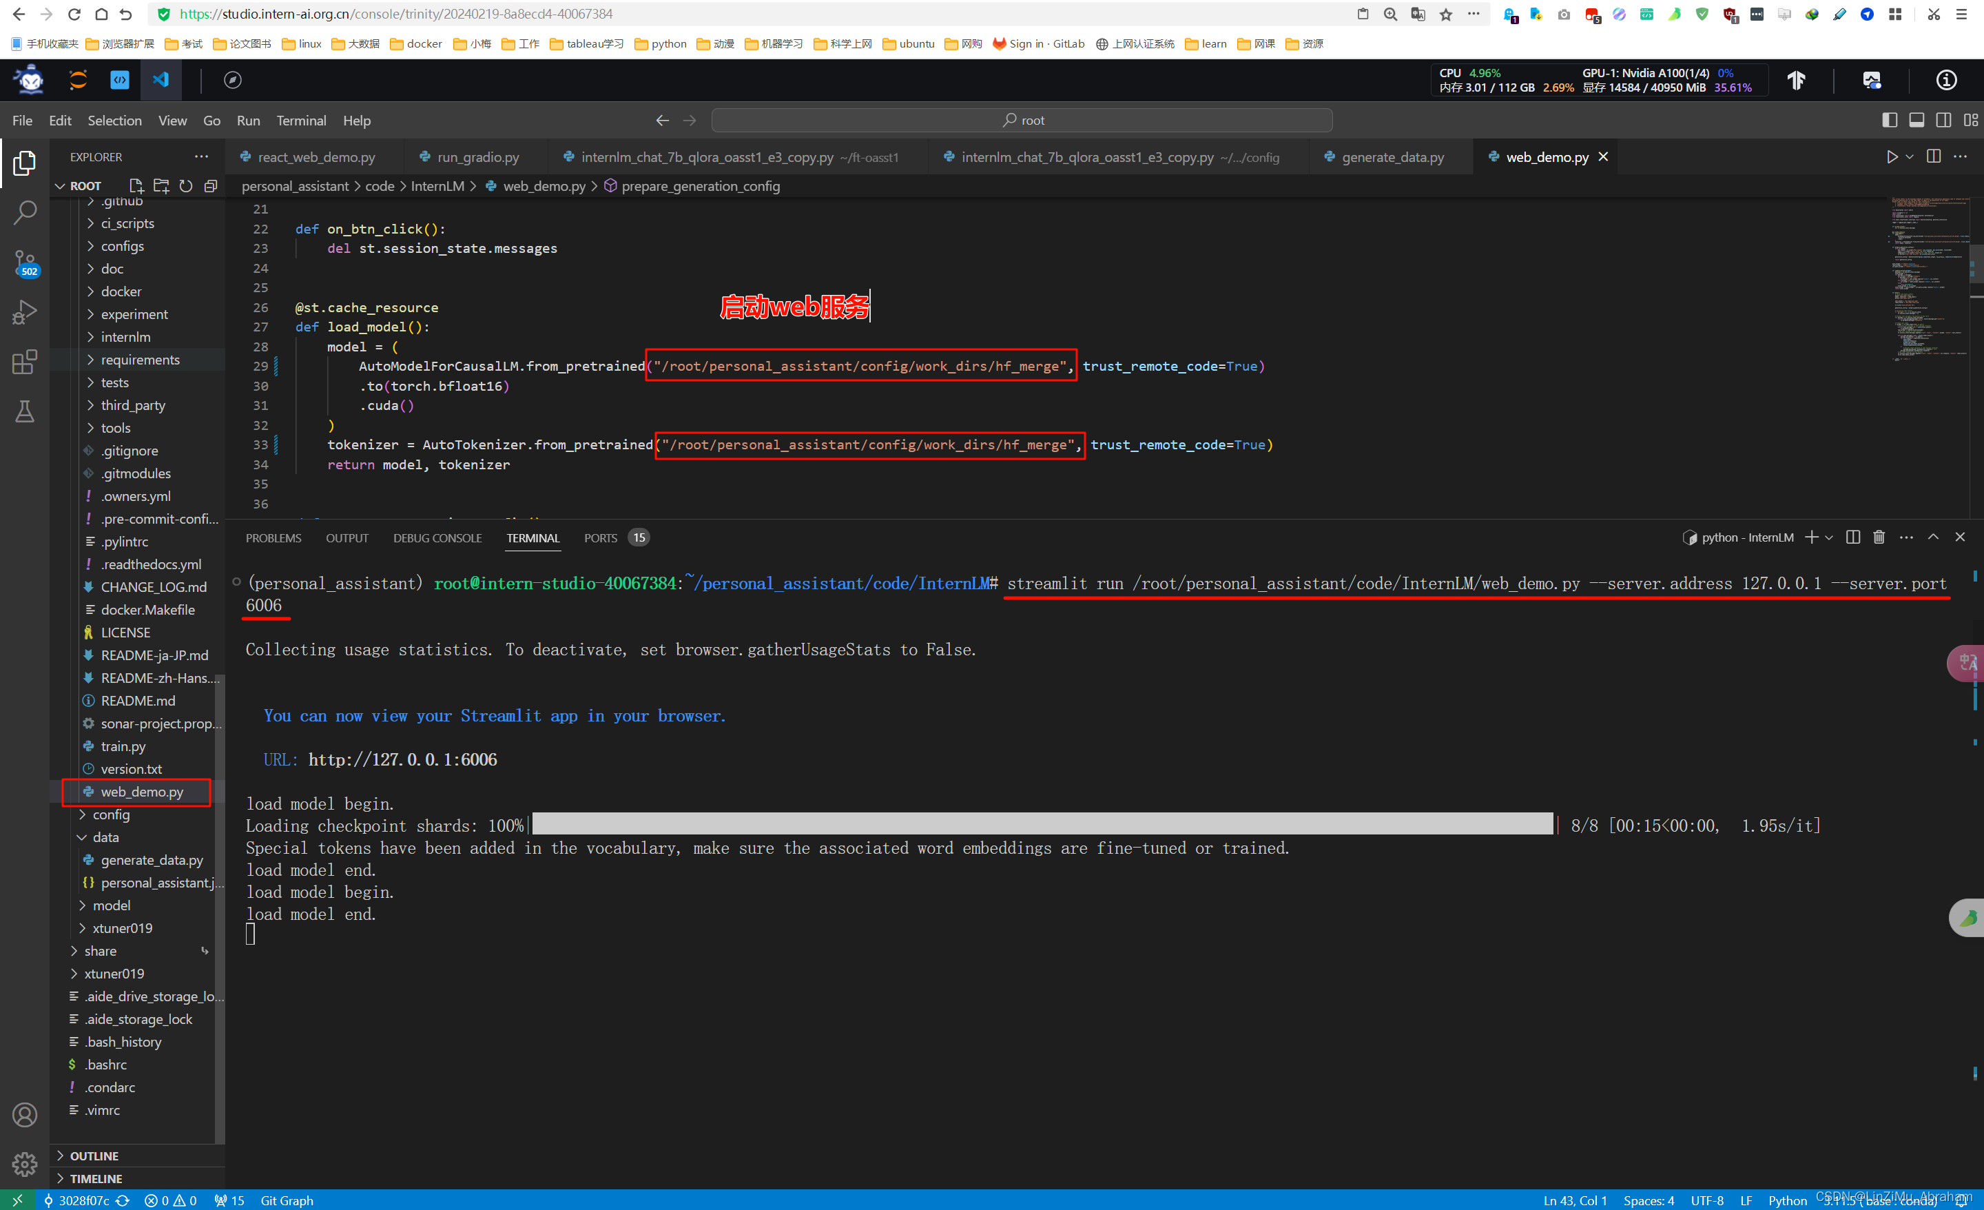Close the web_demo.py editor tab
The height and width of the screenshot is (1210, 1984).
(x=1603, y=157)
